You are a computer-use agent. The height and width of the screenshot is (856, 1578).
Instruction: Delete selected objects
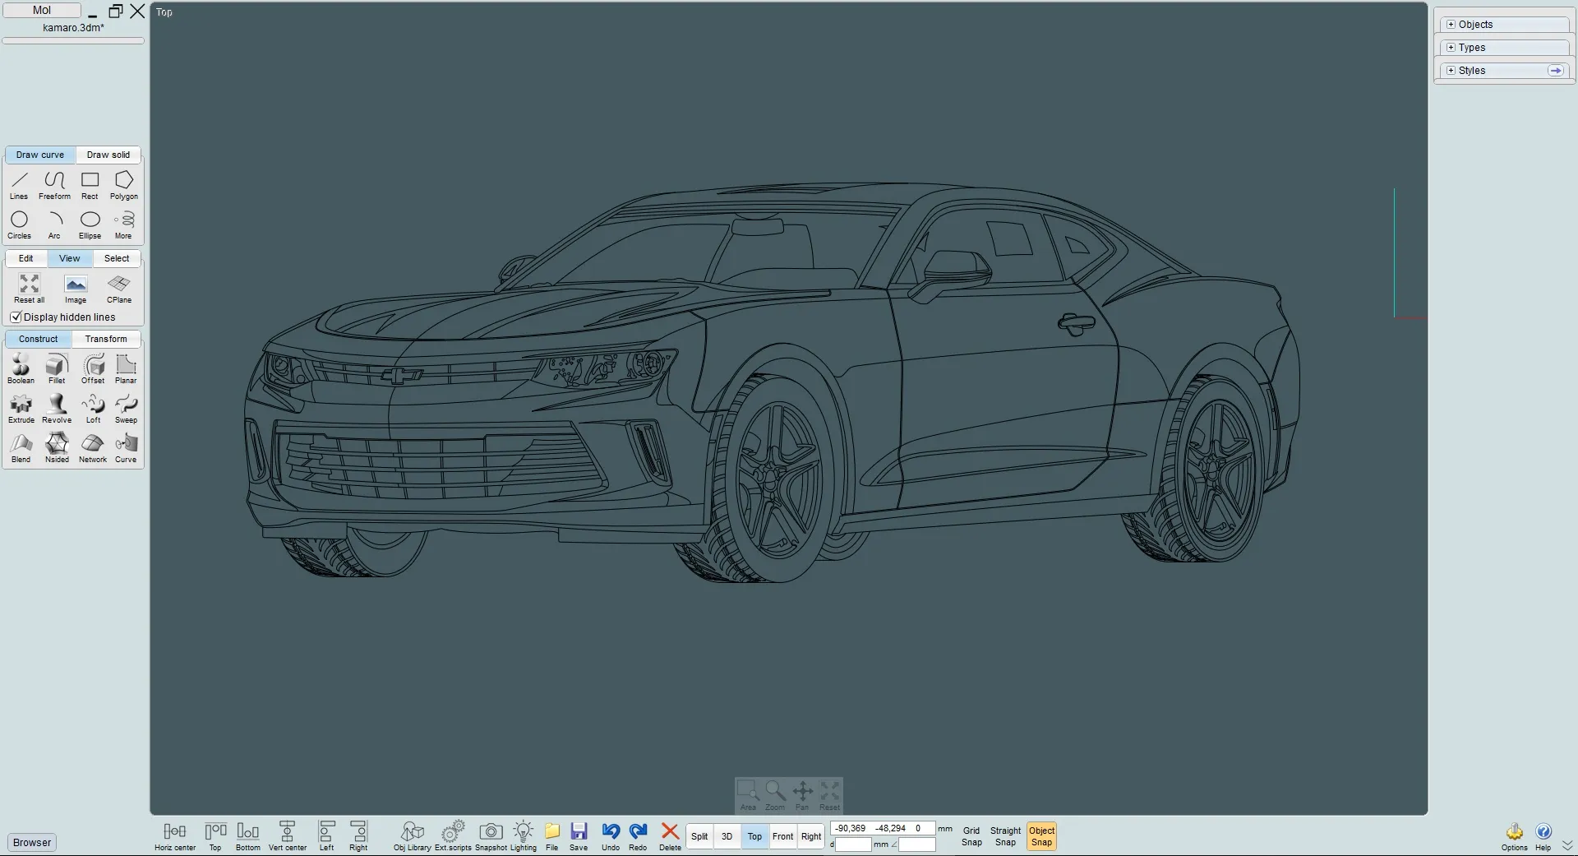[670, 836]
